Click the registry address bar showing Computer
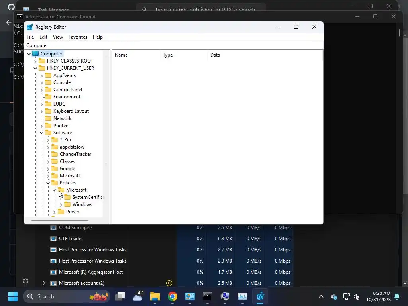The height and width of the screenshot is (306, 408). point(174,45)
